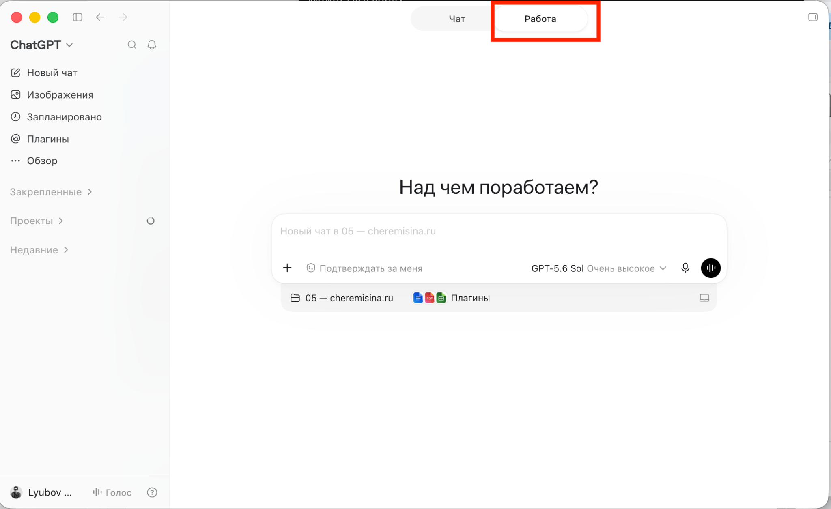The width and height of the screenshot is (831, 509).
Task: Expand the Недавние section
Action: [39, 250]
